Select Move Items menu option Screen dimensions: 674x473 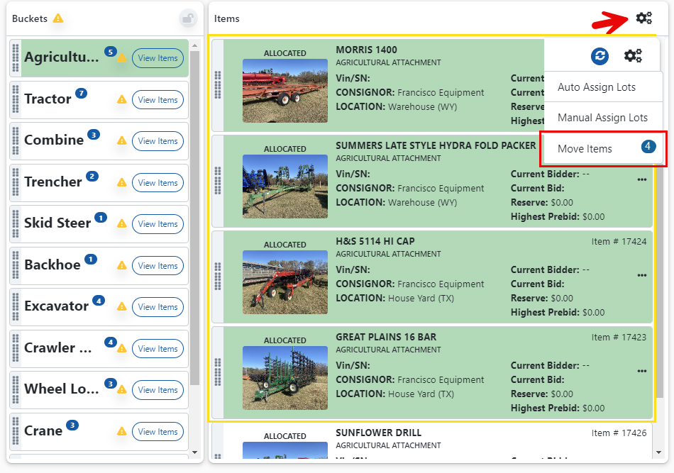click(603, 149)
